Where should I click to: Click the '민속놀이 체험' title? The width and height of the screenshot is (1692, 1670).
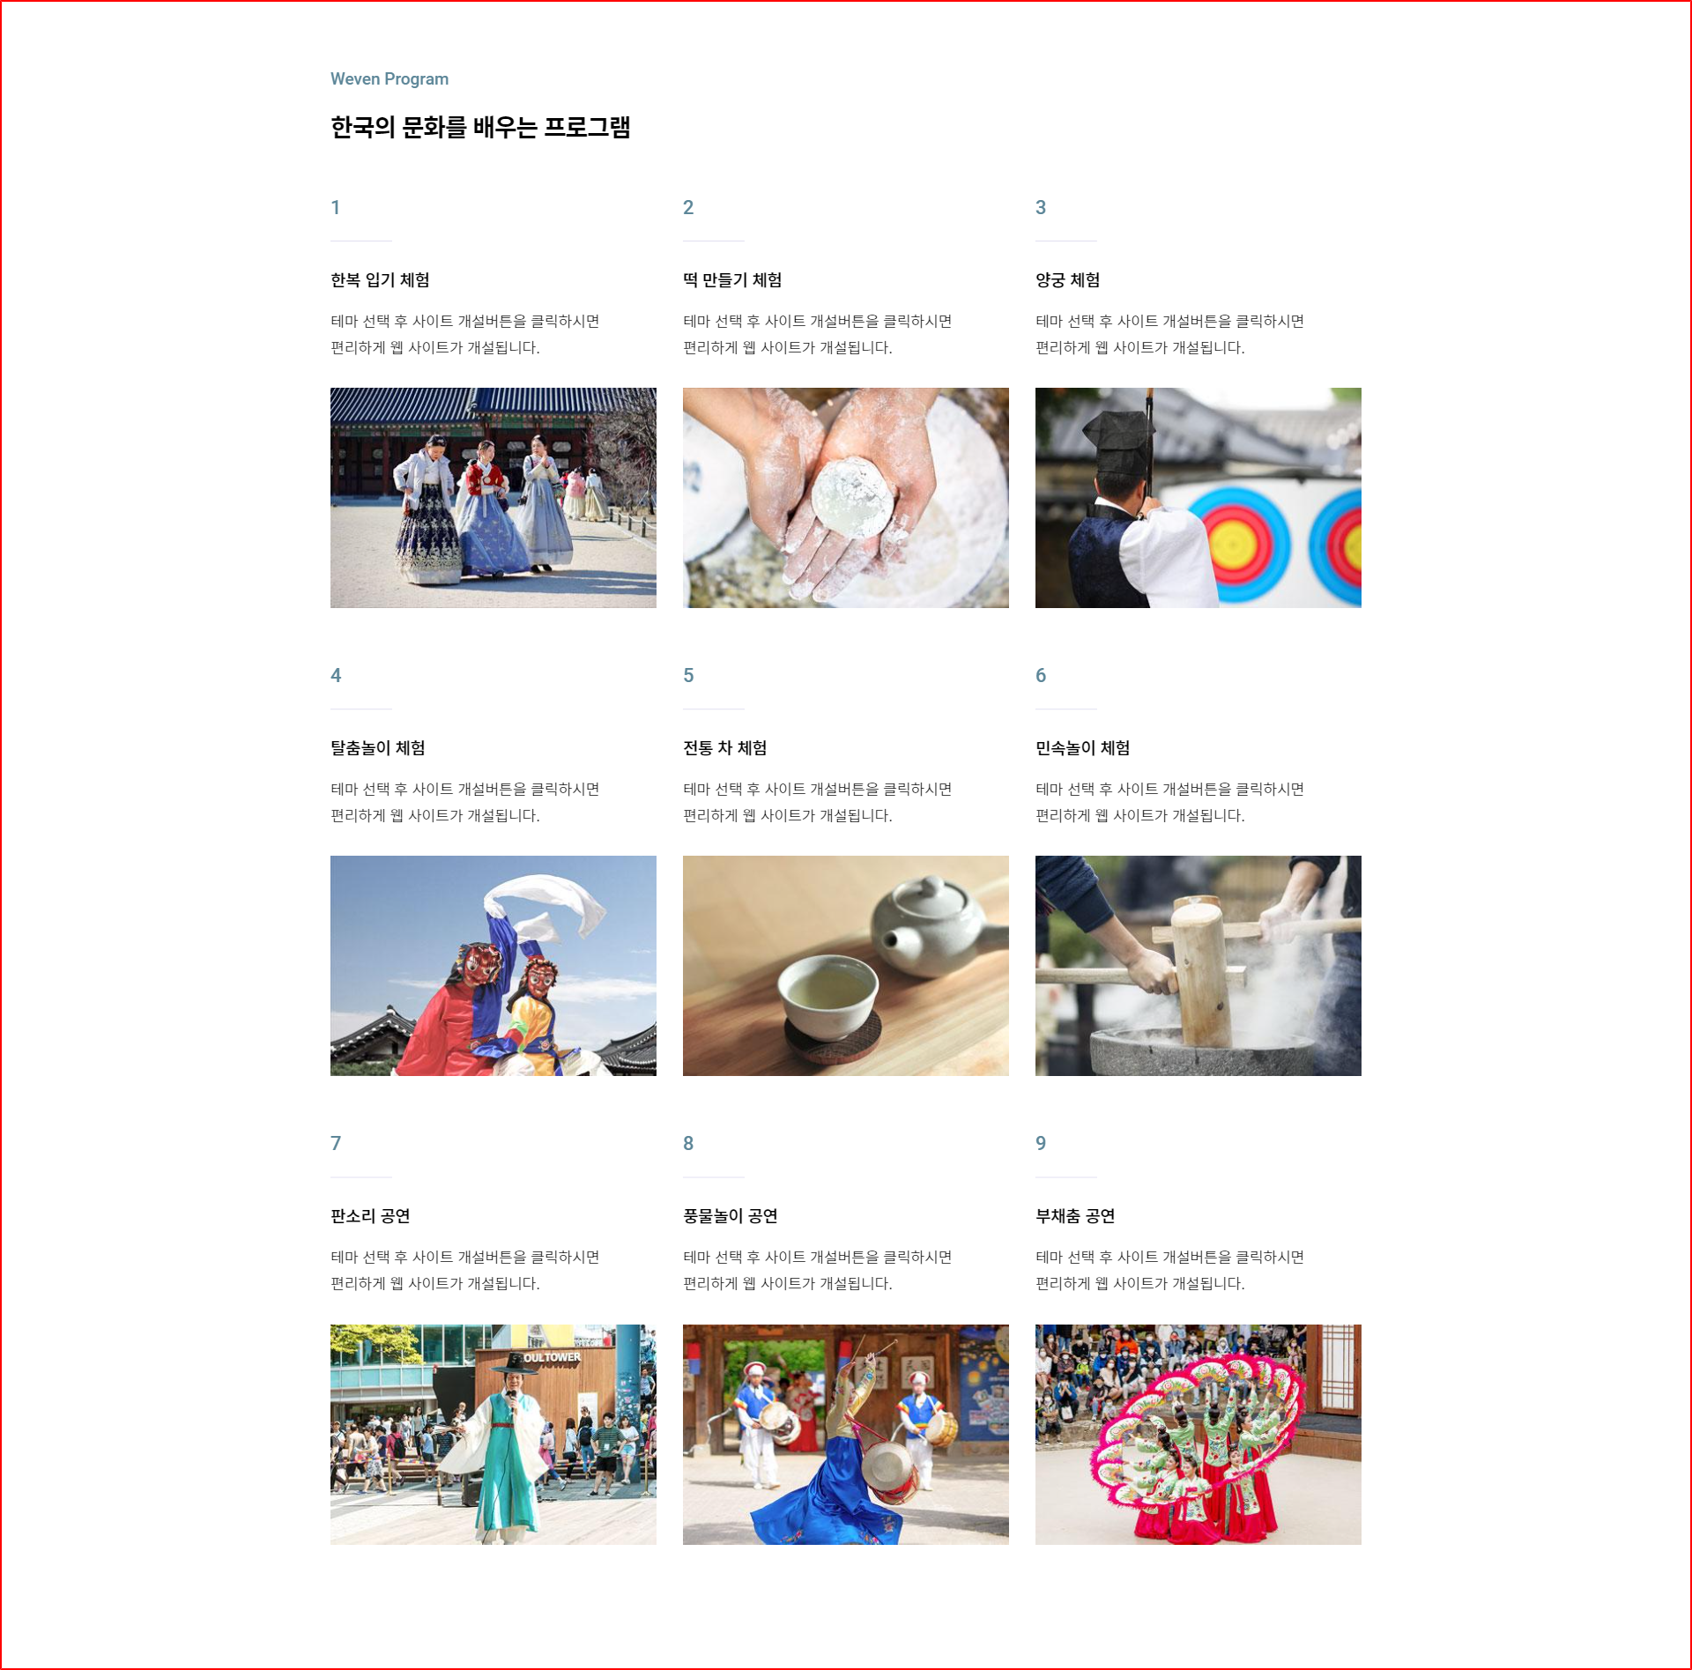click(x=1082, y=748)
